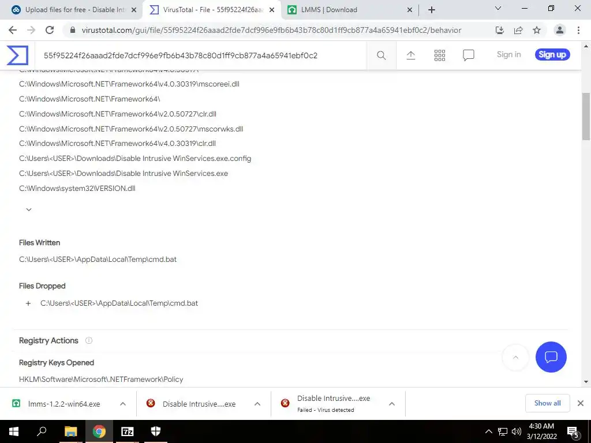Viewport: 591px width, 443px height.
Task: Select the Files Written cmd.bat path
Action: [98, 260]
